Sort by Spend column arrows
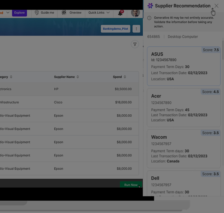Screen dimensions: 224x213 click(x=125, y=77)
